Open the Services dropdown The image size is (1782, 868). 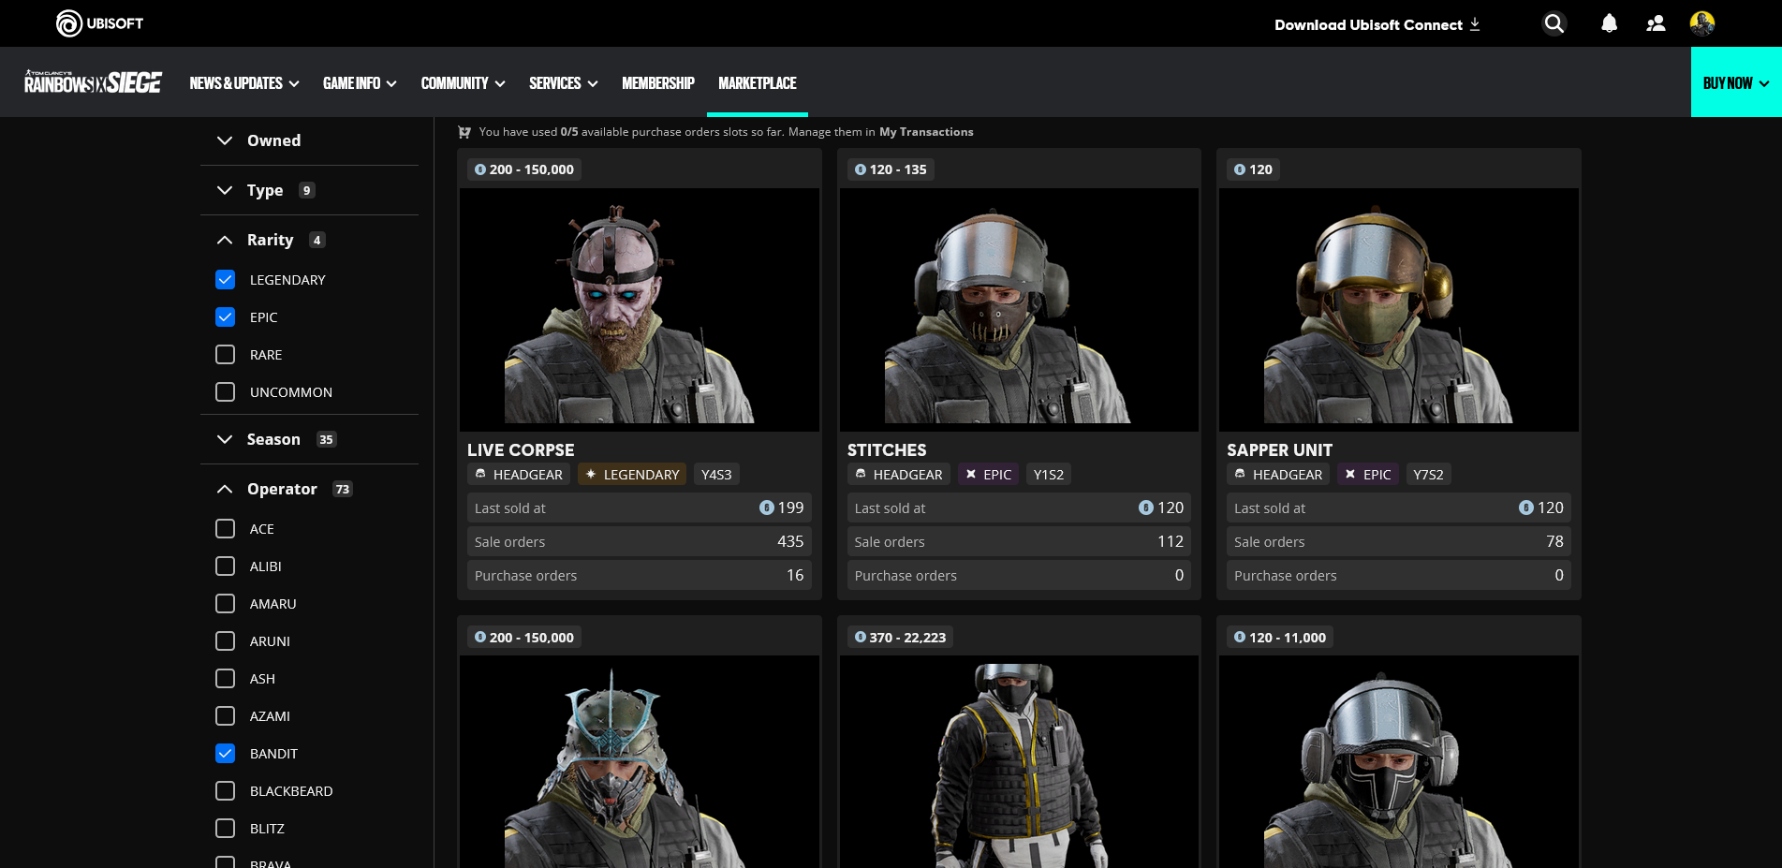[563, 83]
